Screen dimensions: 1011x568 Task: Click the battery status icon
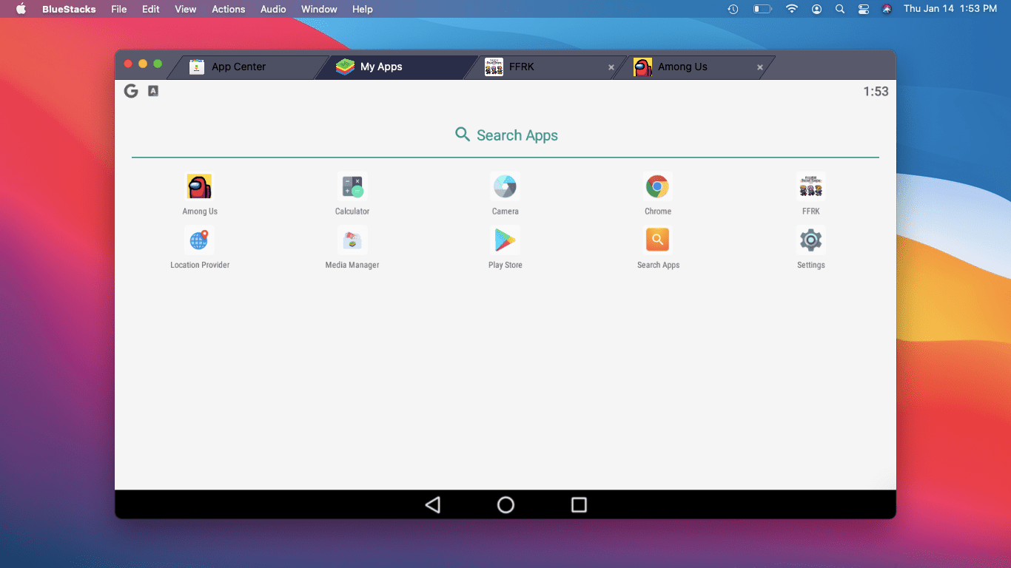coord(762,9)
